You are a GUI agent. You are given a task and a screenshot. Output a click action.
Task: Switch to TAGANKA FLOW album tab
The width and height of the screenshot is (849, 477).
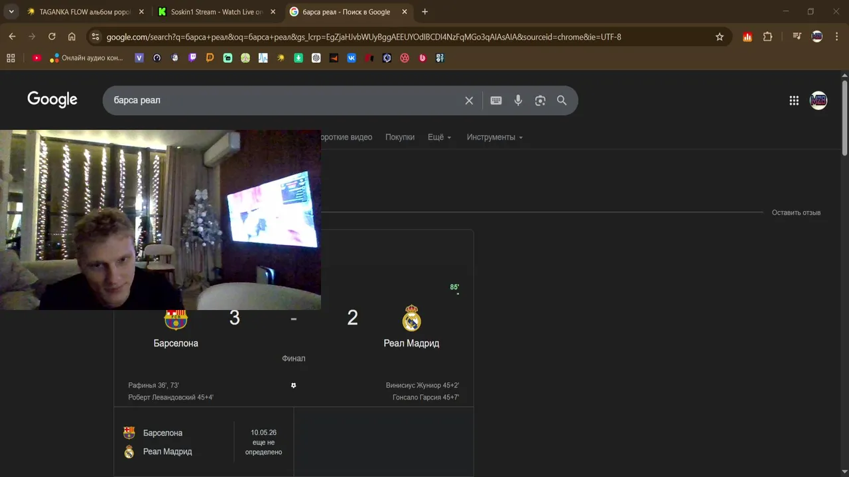coord(86,11)
